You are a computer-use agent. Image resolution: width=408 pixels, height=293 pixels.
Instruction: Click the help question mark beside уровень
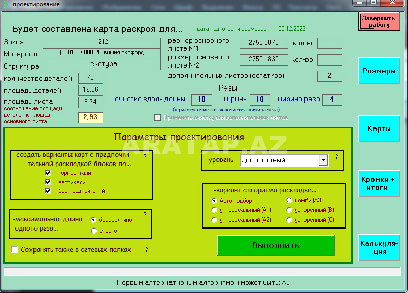coord(334,157)
